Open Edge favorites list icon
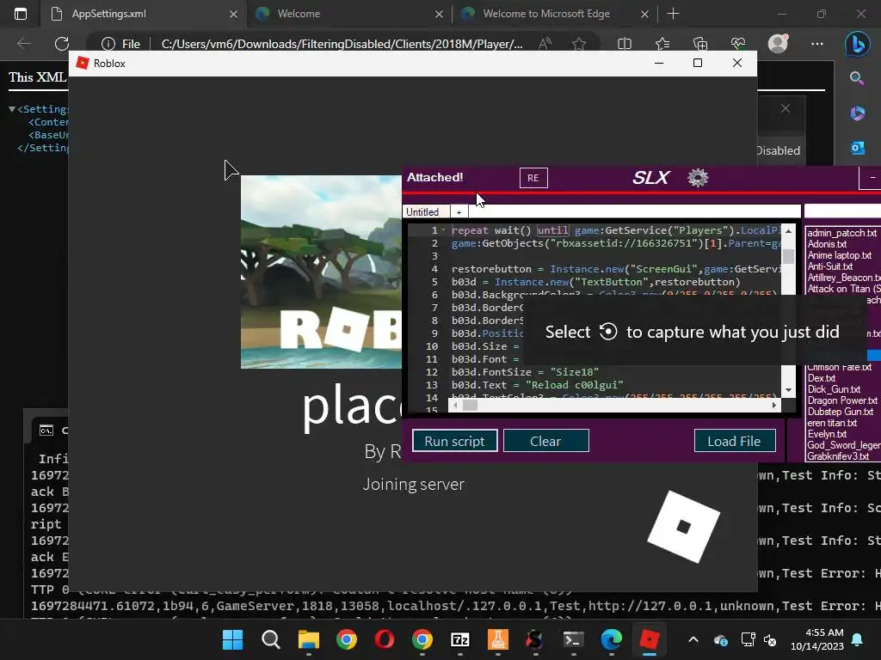The width and height of the screenshot is (881, 660). click(x=662, y=43)
